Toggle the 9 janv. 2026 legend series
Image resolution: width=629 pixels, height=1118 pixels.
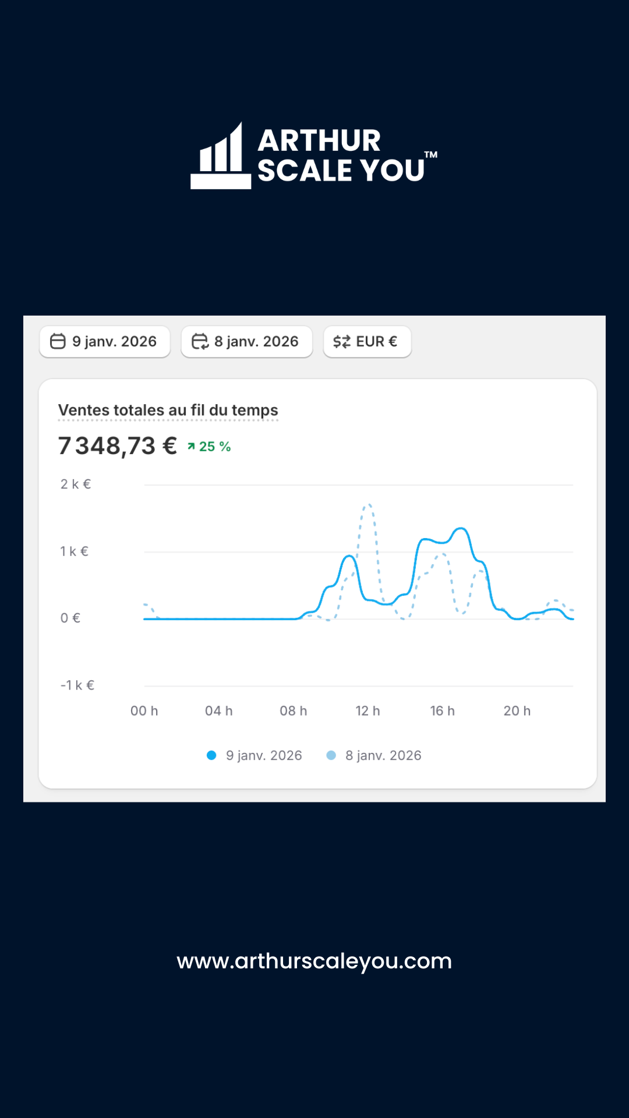[255, 755]
